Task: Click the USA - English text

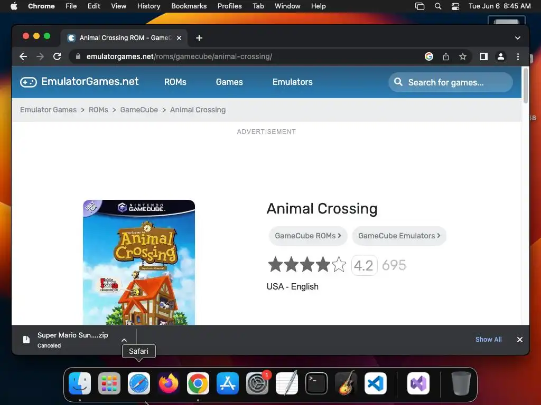Action: (x=292, y=286)
